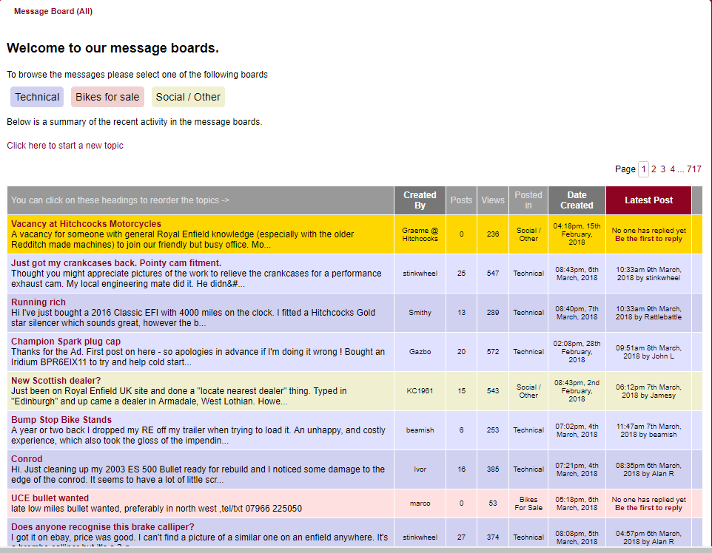Sort topics by Latest Post heading
Image resolution: width=712 pixels, height=553 pixels.
pos(648,200)
